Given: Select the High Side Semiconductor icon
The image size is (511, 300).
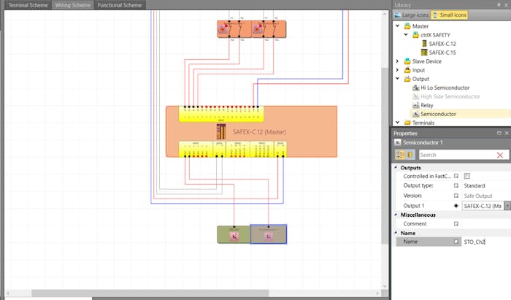Looking at the screenshot, I should tap(415, 96).
